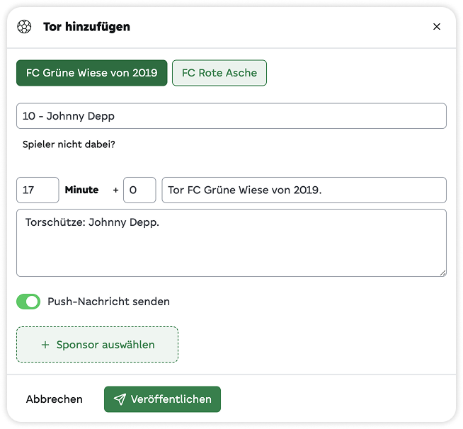463x429 pixels.
Task: Click the 'Spieler nicht dabei?' link
Action: [69, 144]
